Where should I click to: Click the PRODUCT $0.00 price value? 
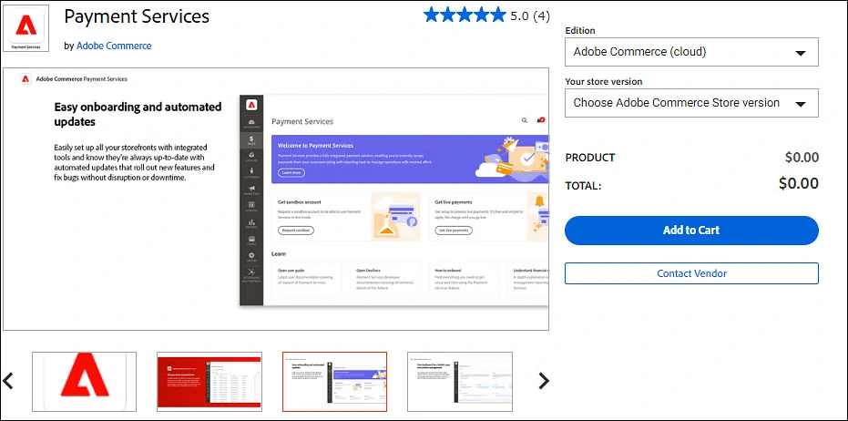click(x=802, y=158)
